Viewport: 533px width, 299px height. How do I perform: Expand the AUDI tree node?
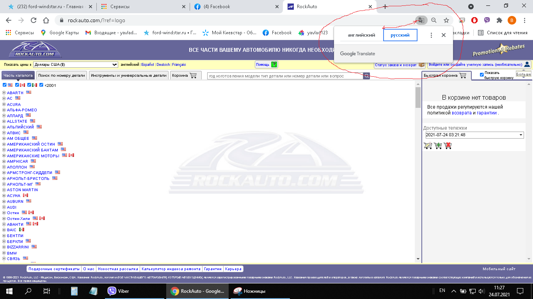tap(4, 207)
